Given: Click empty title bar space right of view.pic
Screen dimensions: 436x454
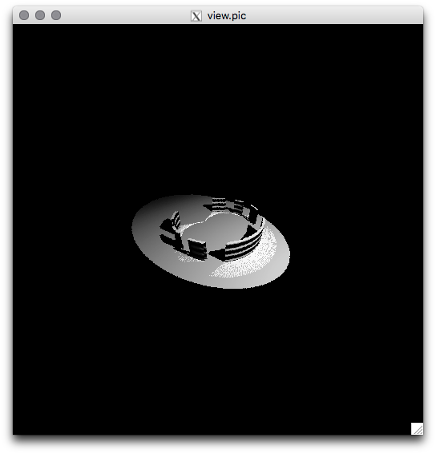Looking at the screenshot, I should 333,15.
